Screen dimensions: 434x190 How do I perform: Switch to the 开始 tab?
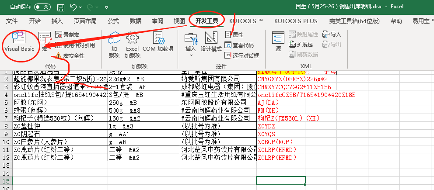[x=35, y=21]
